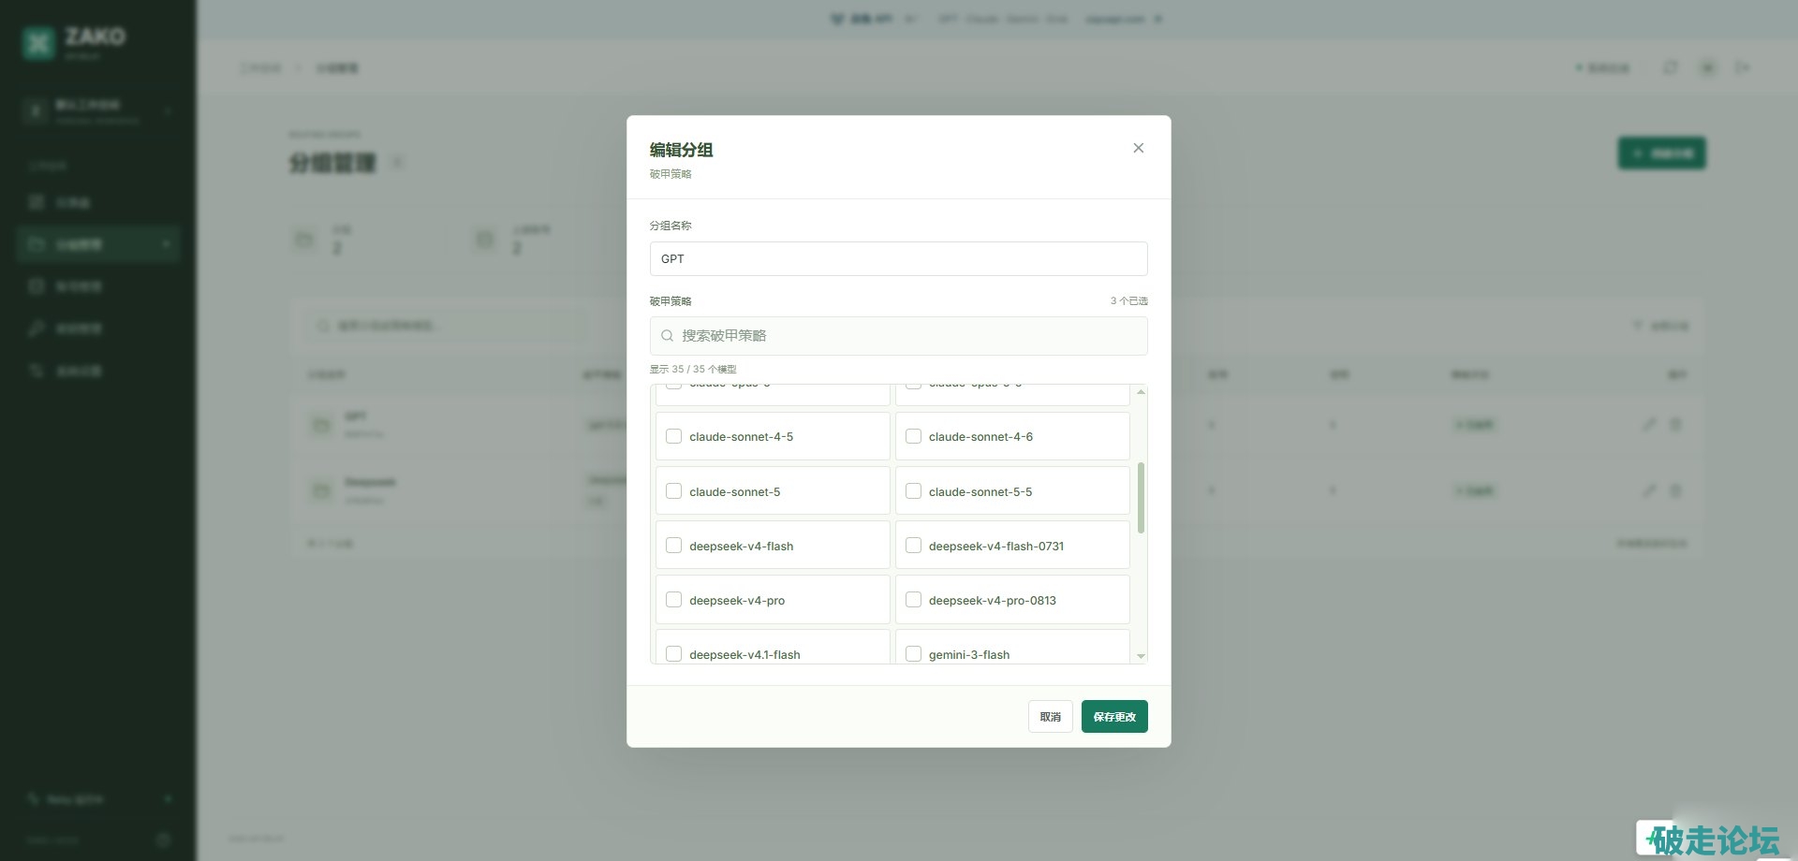This screenshot has width=1798, height=861.
Task: Click the model list scrollbar thumb
Action: click(x=1141, y=498)
